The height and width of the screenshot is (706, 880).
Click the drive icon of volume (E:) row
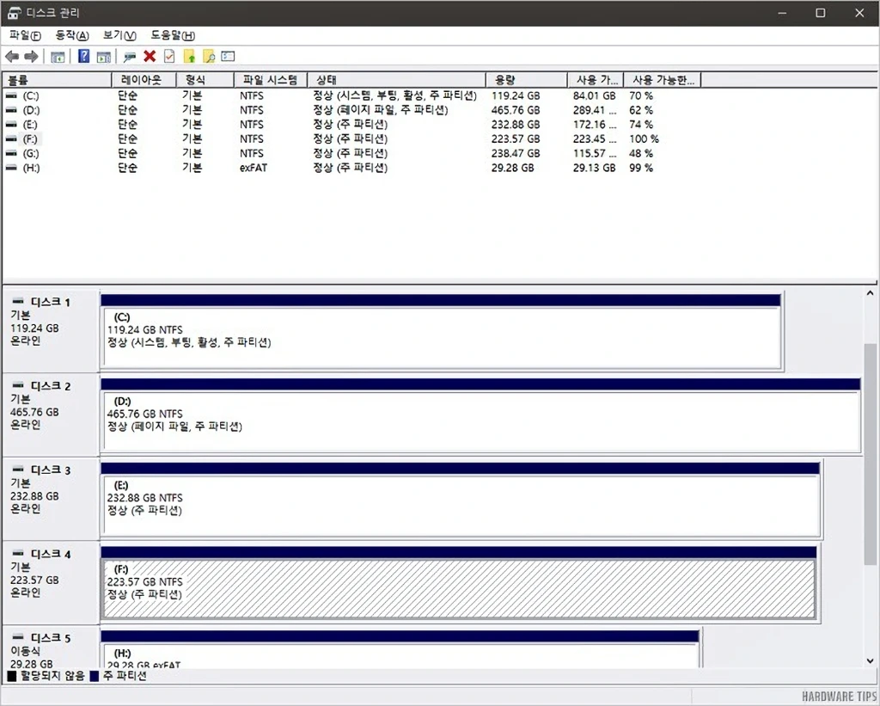11,125
